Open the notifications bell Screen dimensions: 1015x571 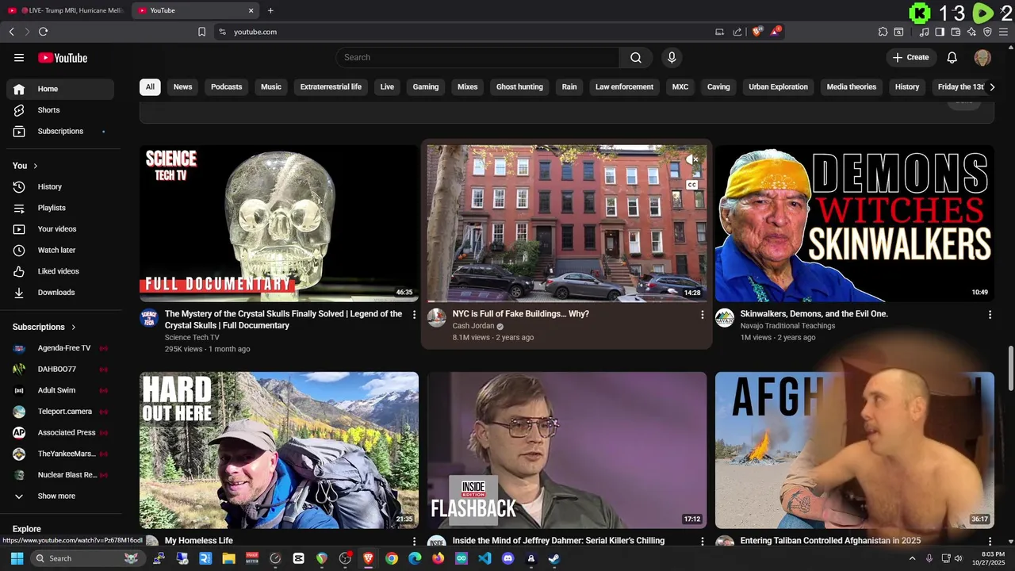952,58
